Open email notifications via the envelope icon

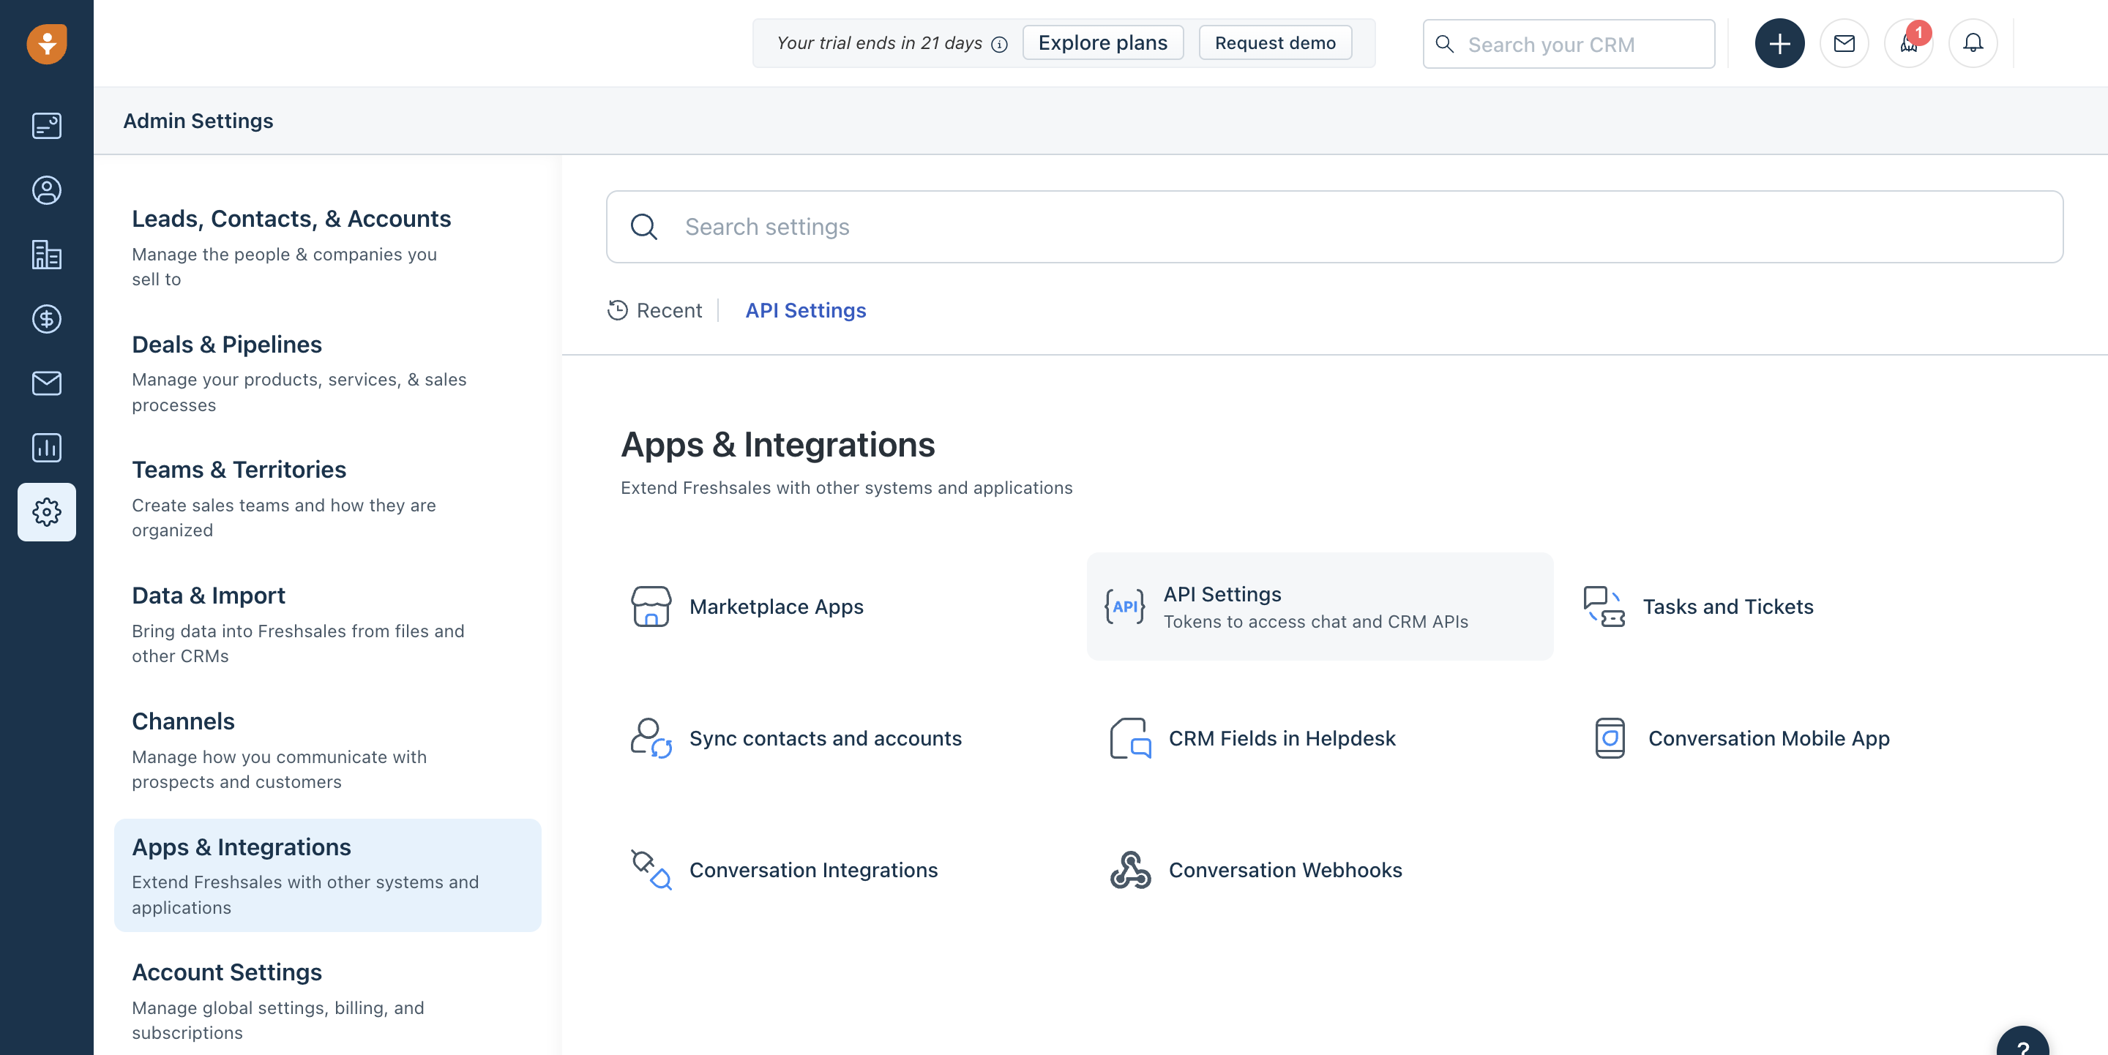coord(1844,42)
